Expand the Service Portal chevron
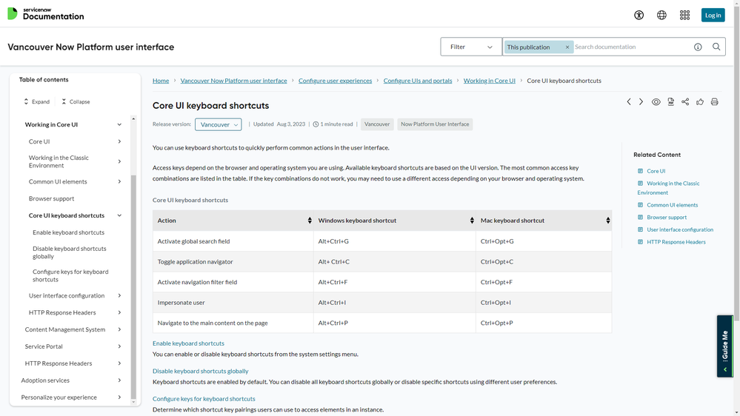The height and width of the screenshot is (416, 740). click(119, 346)
